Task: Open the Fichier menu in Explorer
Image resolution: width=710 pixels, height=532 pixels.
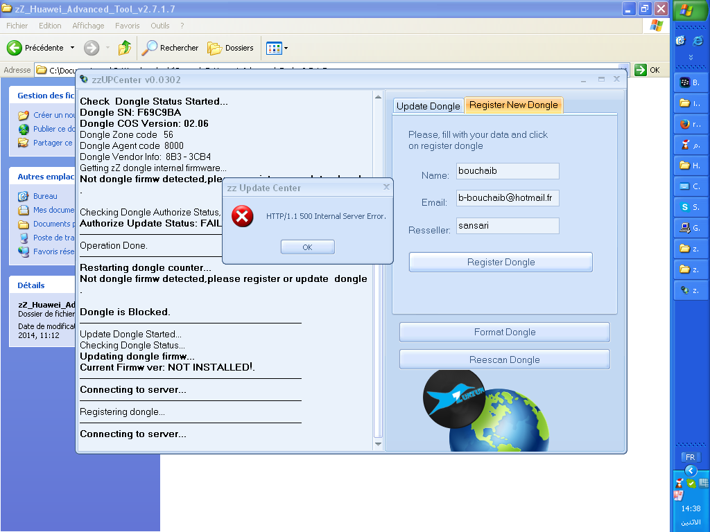Action: [x=17, y=26]
